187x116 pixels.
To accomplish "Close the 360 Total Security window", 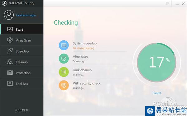I will [x=184, y=3].
